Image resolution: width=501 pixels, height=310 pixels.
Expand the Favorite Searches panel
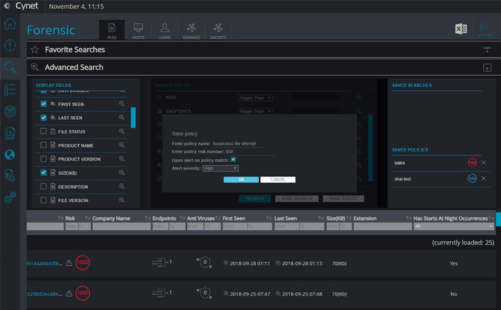[x=487, y=50]
